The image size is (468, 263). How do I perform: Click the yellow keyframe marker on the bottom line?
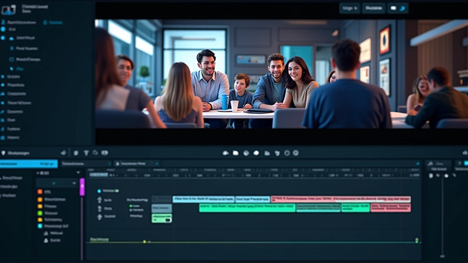tap(144, 242)
